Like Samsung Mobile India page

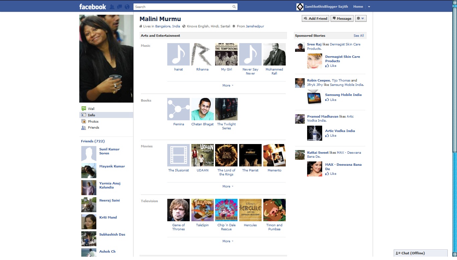331,100
